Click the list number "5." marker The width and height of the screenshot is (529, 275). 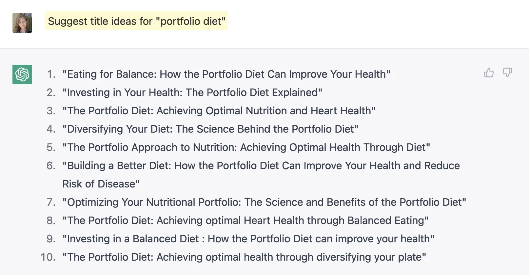[x=51, y=147]
